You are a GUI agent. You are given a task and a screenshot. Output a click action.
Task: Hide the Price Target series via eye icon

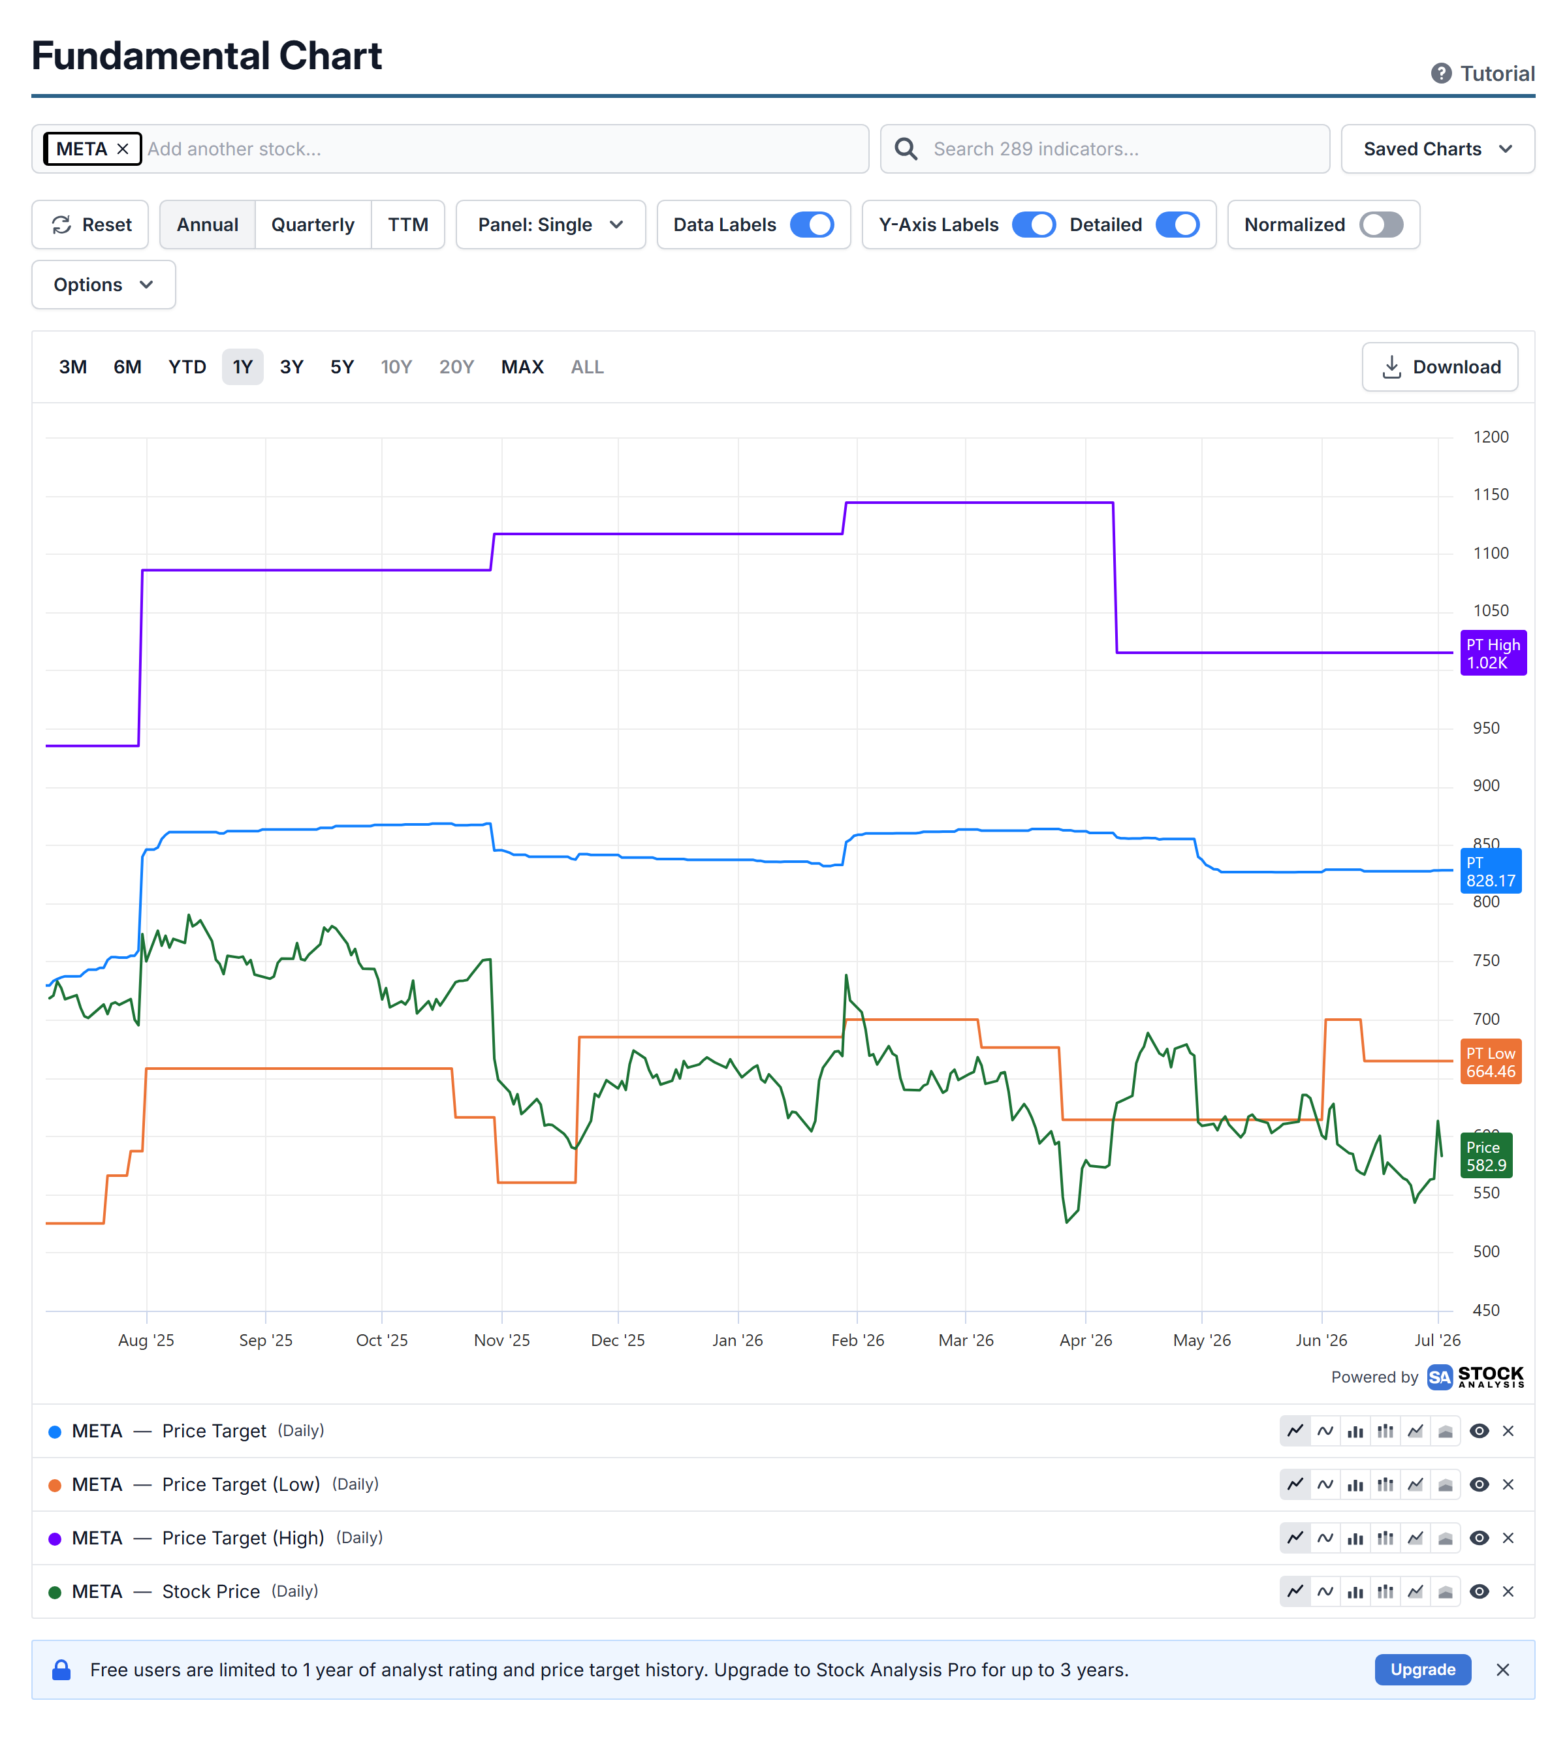click(x=1479, y=1431)
